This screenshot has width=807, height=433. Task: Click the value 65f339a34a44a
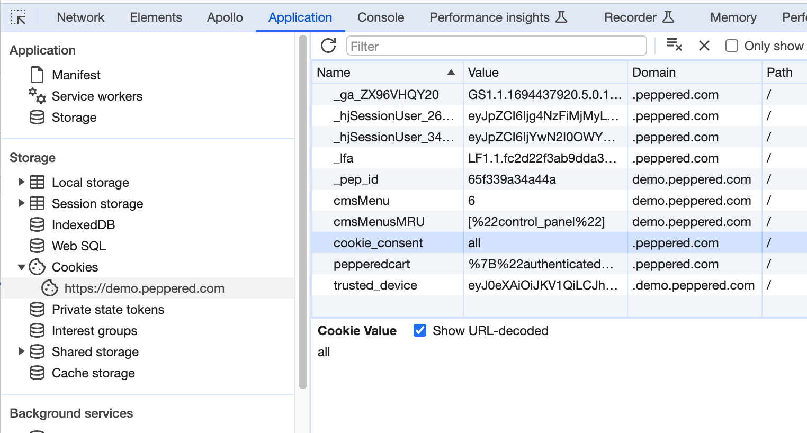pyautogui.click(x=512, y=179)
